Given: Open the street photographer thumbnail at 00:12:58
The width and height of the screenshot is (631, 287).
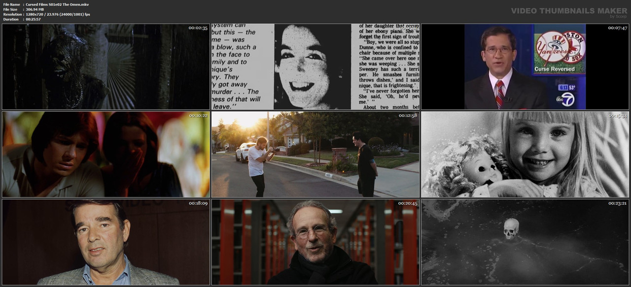Looking at the screenshot, I should (x=315, y=154).
